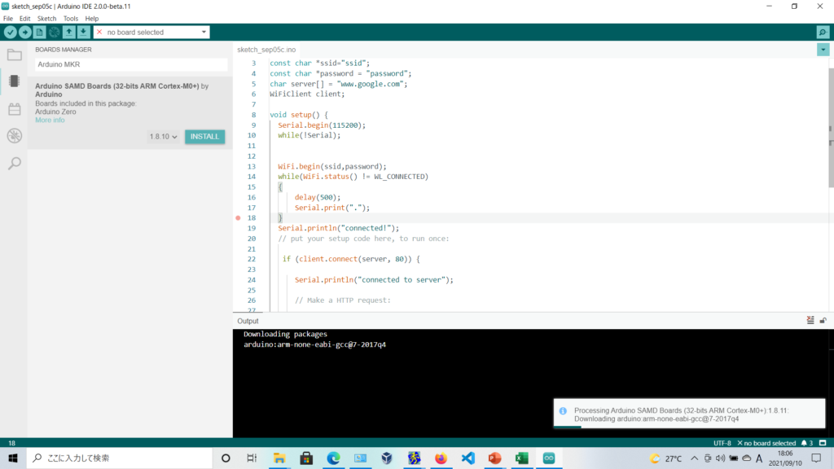Click the line number 18 status entry
Image resolution: width=834 pixels, height=469 pixels.
coord(11,443)
